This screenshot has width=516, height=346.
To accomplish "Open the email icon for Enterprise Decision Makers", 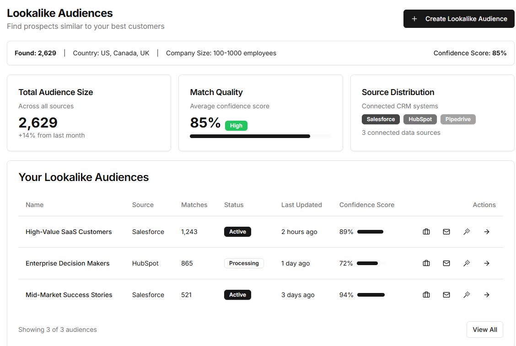I will [446, 263].
